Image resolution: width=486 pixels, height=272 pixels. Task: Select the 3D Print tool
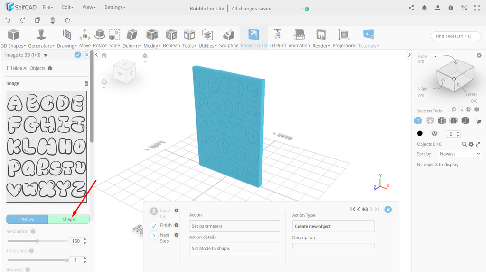277,38
